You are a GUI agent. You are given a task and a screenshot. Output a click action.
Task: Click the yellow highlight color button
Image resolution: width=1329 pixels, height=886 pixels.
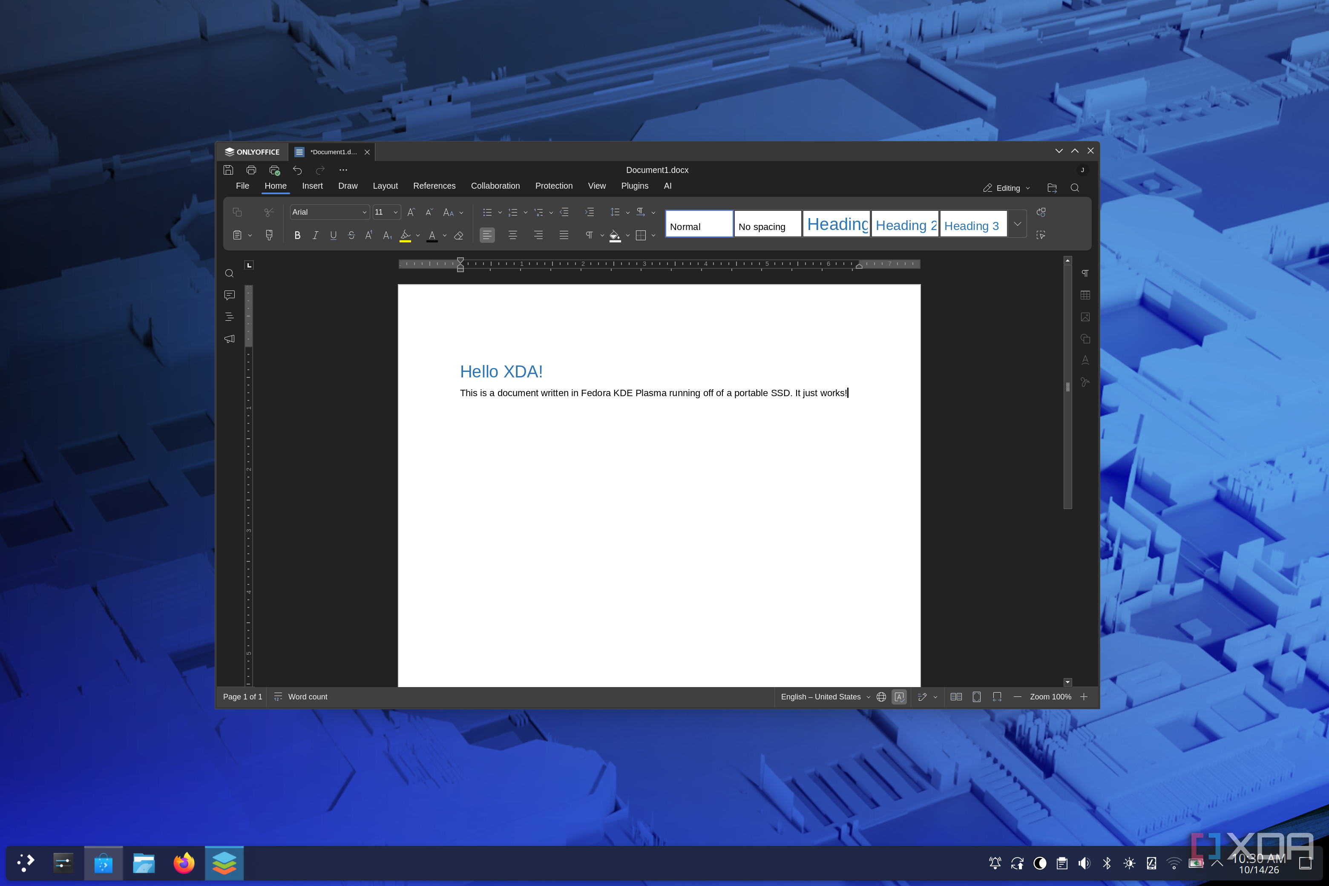[x=405, y=236]
